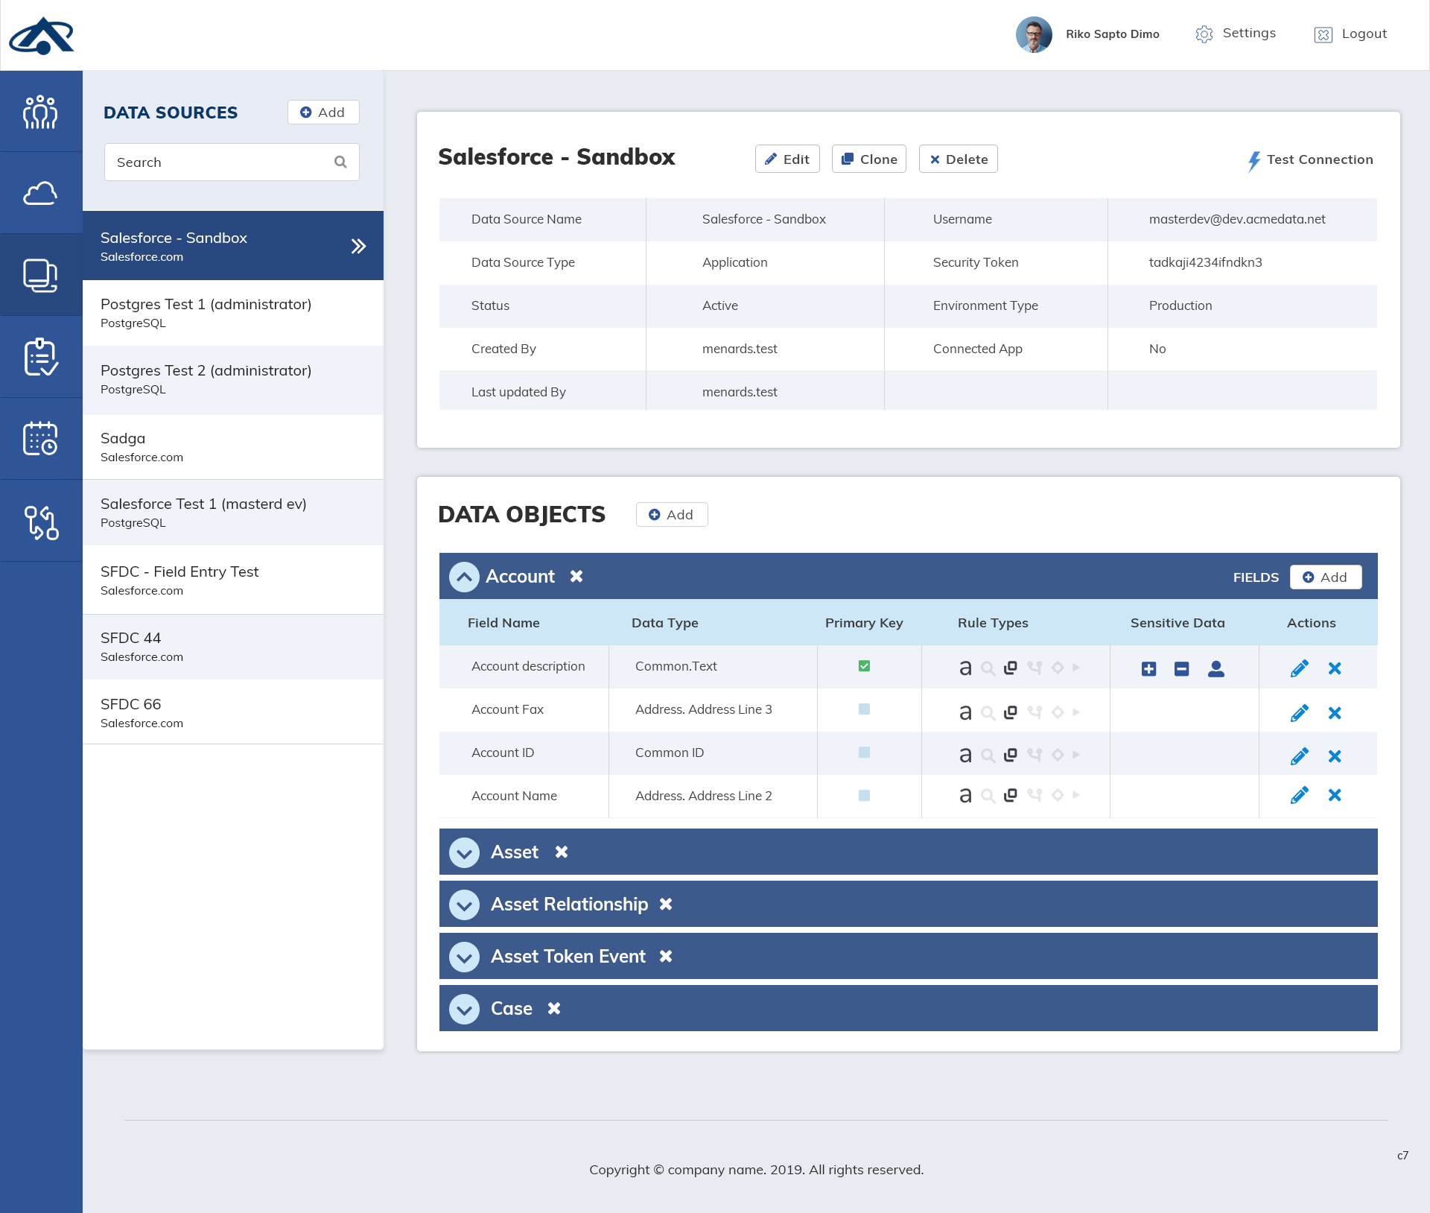The width and height of the screenshot is (1430, 1213).
Task: Remove the Asset Token Event object
Action: (666, 956)
